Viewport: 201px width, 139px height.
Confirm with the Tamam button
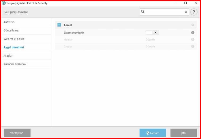(x=153, y=133)
